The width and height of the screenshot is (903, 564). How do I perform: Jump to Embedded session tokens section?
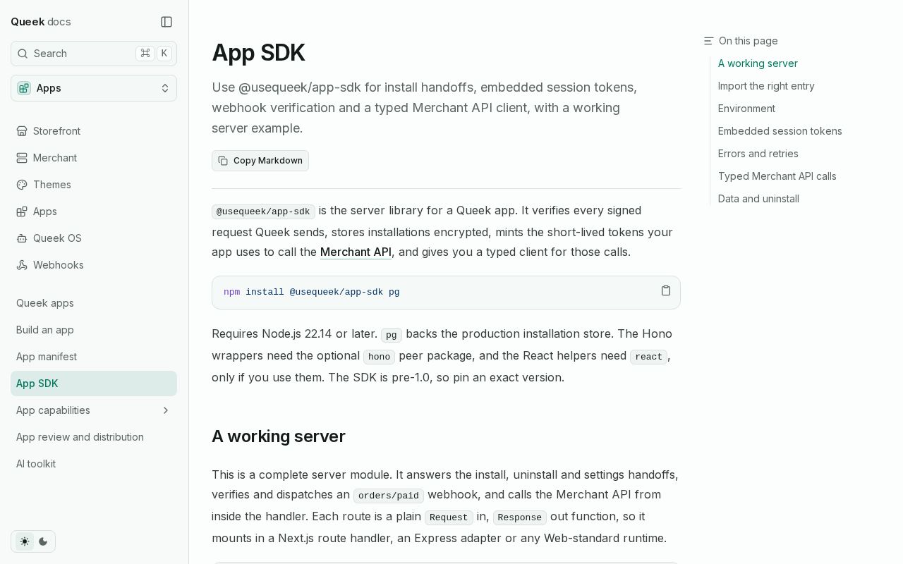tap(780, 131)
